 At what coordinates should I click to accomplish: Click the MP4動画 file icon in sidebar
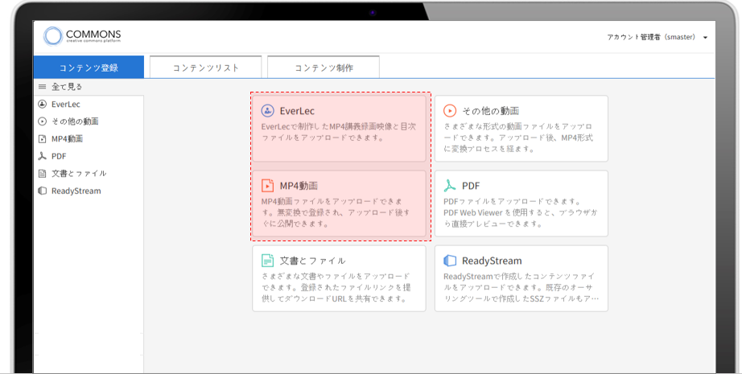tap(42, 138)
